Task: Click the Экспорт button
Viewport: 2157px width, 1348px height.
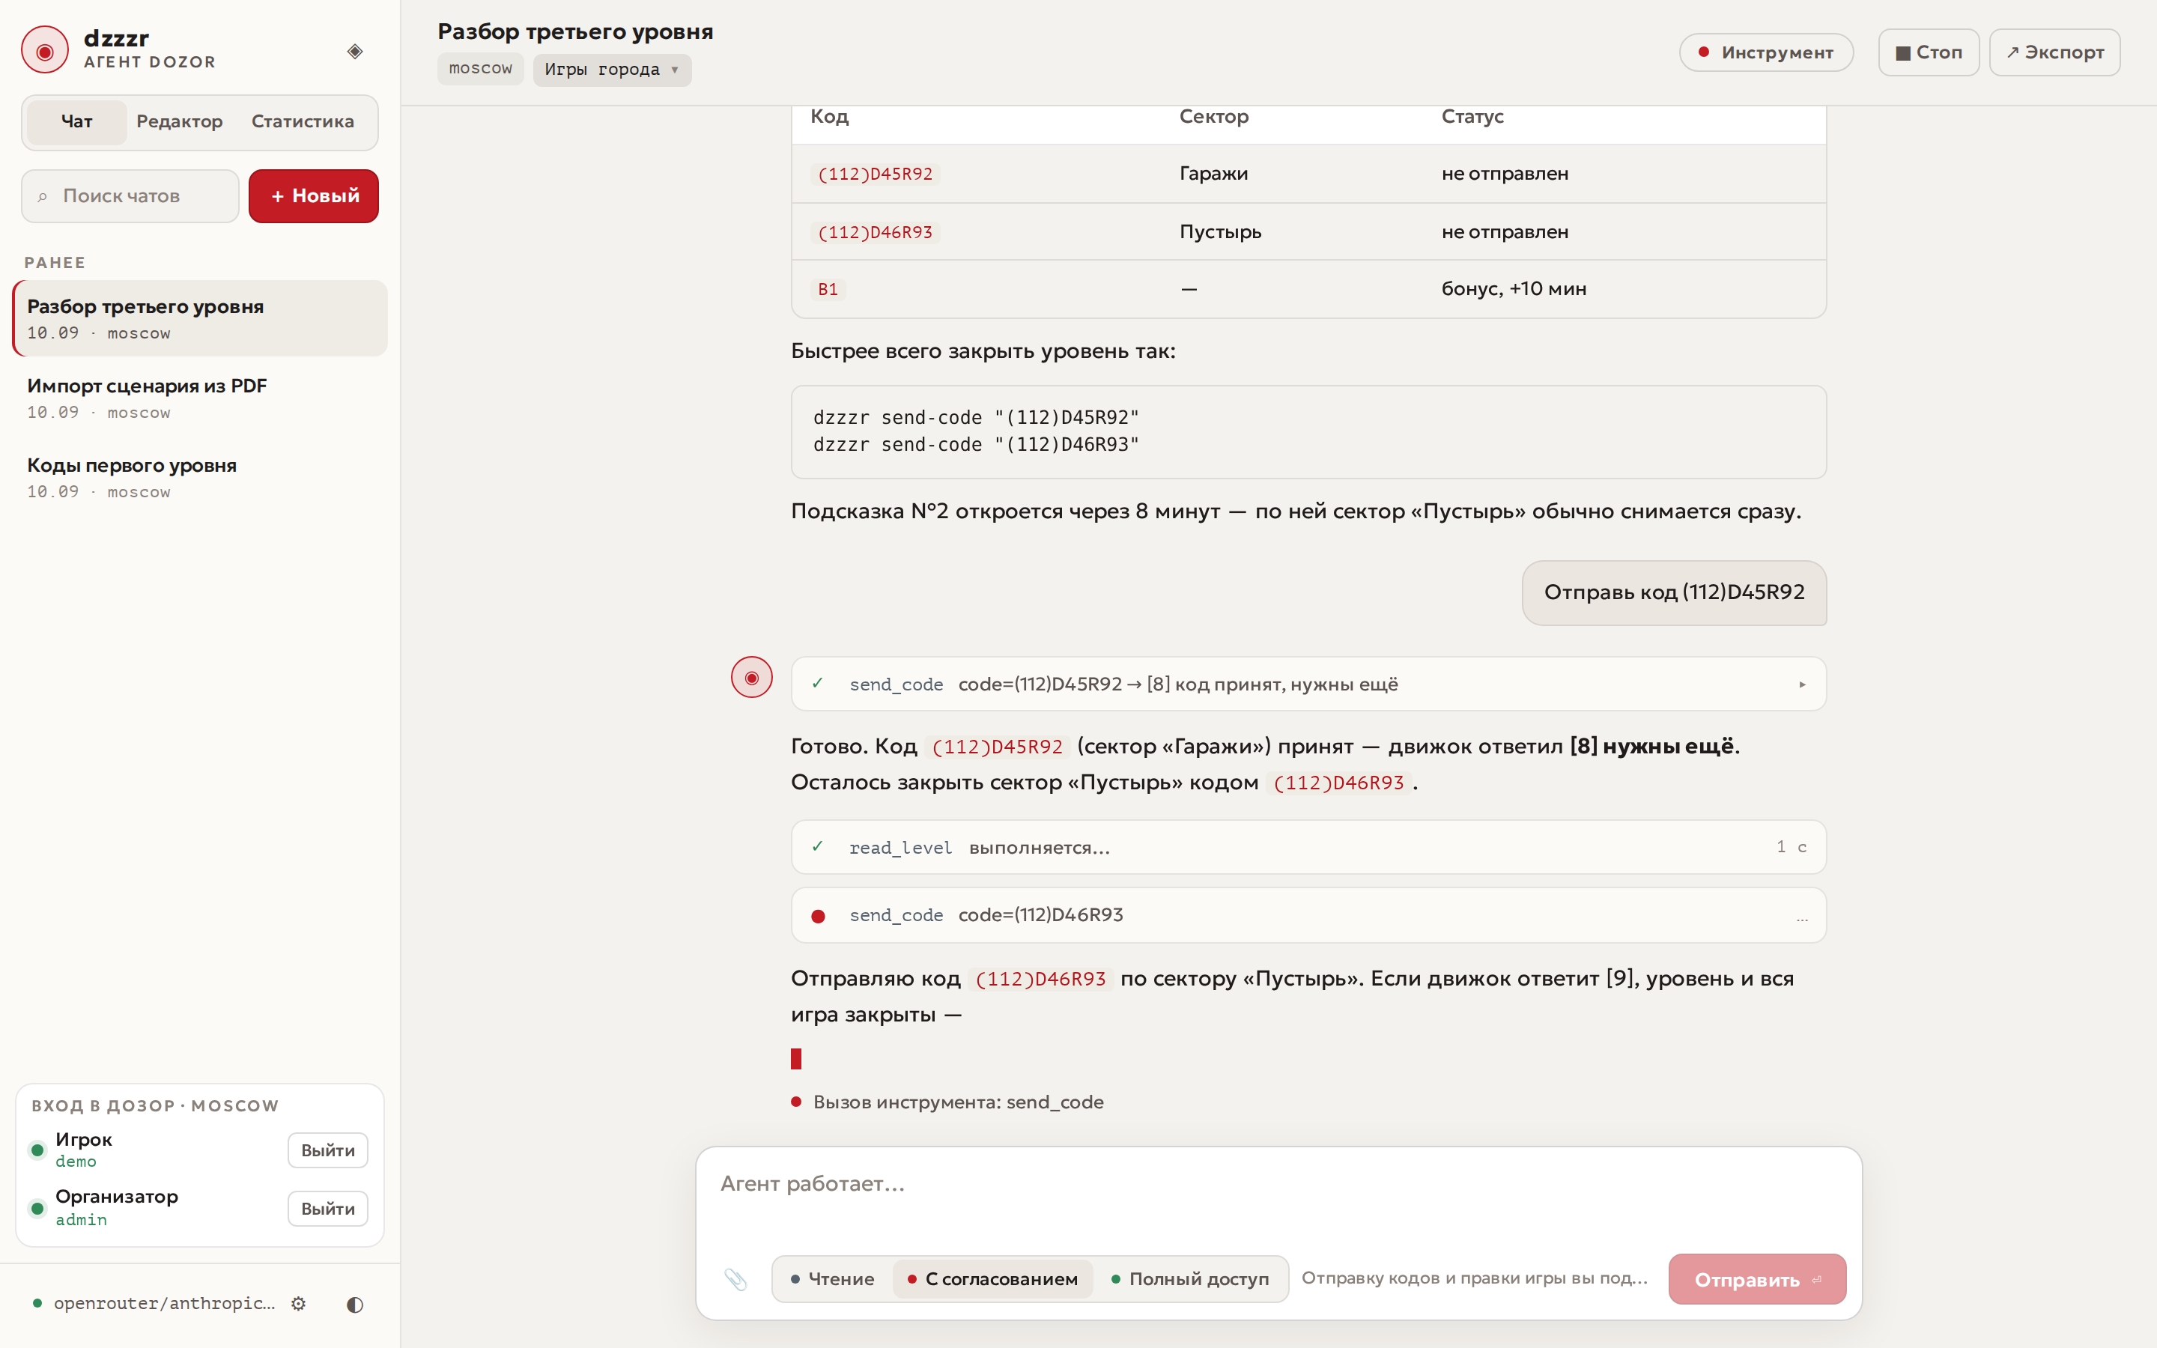Action: click(2054, 52)
